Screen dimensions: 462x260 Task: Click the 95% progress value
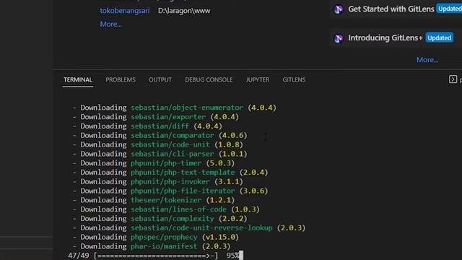coord(232,256)
